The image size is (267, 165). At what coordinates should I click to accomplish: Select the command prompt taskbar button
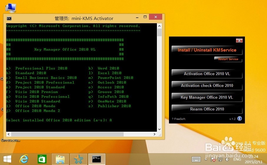97,159
